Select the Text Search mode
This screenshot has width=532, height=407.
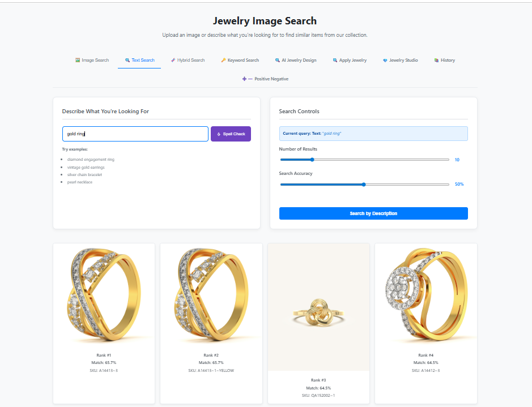139,59
